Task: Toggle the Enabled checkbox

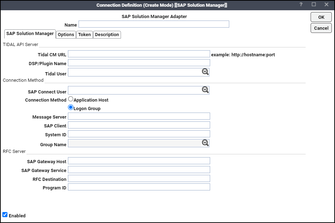Action: point(5,215)
